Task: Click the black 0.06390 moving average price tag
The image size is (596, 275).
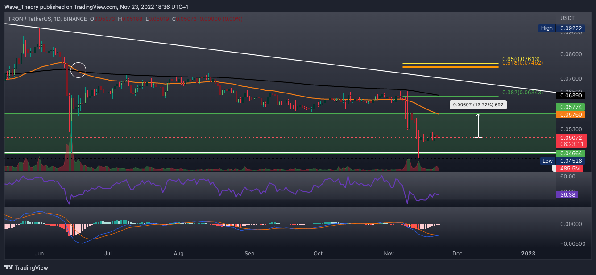Action: pyautogui.click(x=571, y=95)
